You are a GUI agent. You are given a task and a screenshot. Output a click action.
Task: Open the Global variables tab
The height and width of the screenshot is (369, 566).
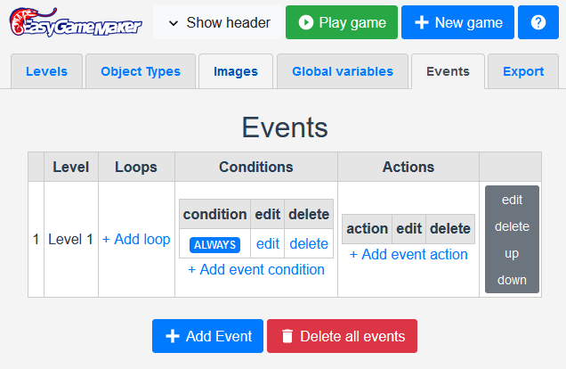[342, 71]
